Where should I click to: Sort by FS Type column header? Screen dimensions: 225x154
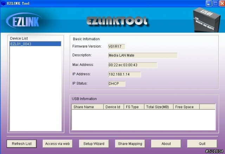click(x=134, y=107)
